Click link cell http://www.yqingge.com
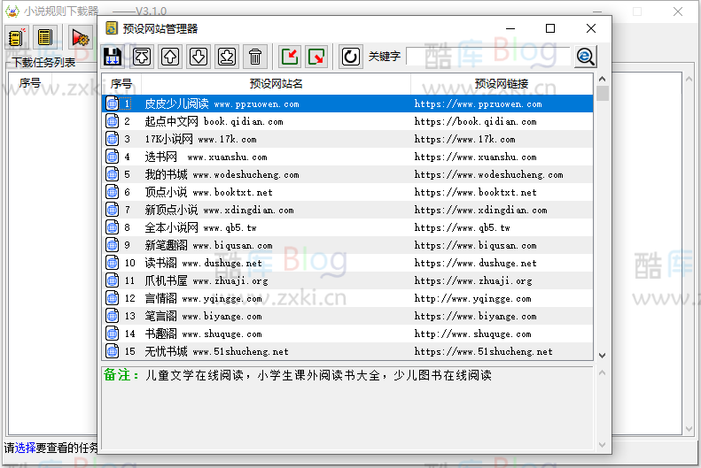 tap(472, 298)
